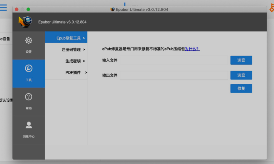The width and height of the screenshot is (274, 164).
Task: Click the 为什么? hyperlink
Action: click(x=192, y=49)
